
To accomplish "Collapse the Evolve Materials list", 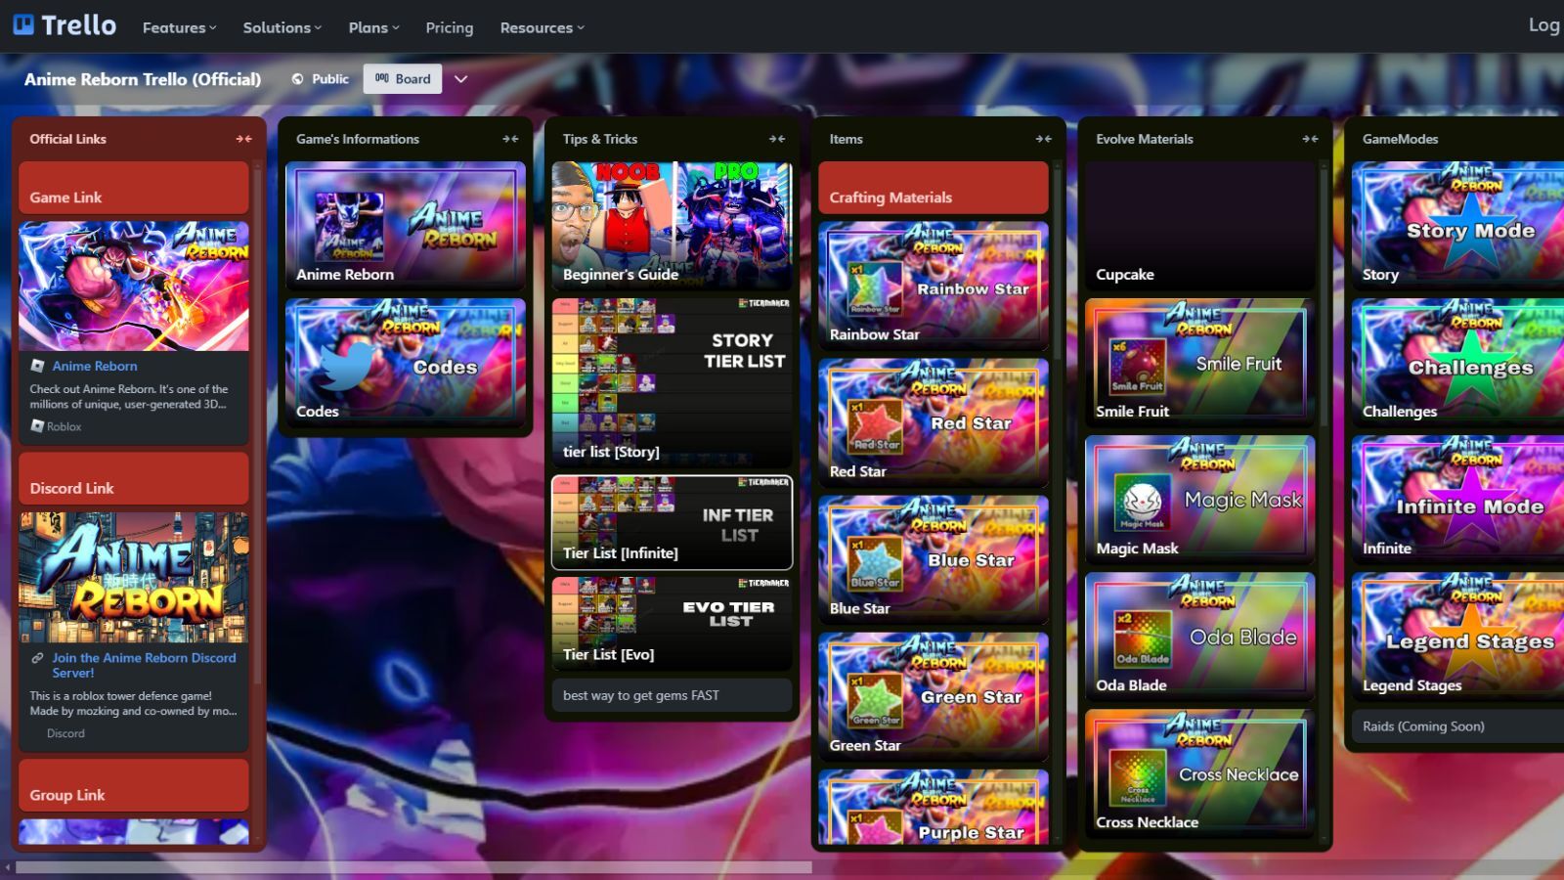I will click(x=1310, y=139).
